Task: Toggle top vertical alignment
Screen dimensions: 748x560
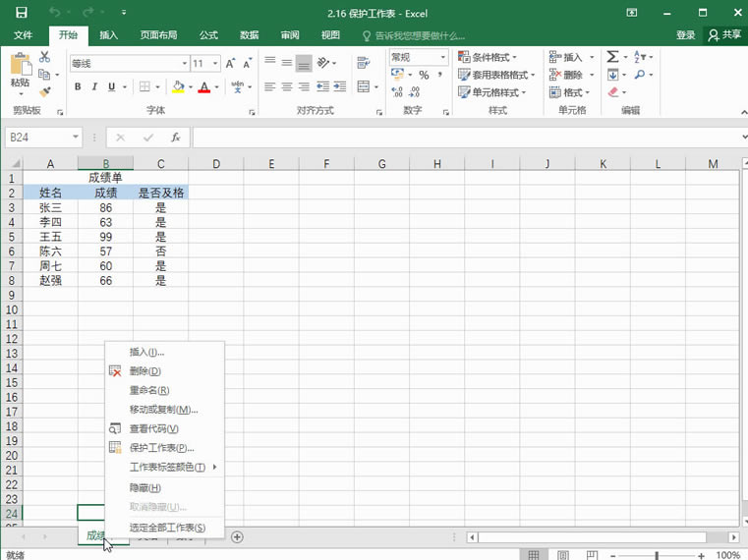Action: pos(270,62)
